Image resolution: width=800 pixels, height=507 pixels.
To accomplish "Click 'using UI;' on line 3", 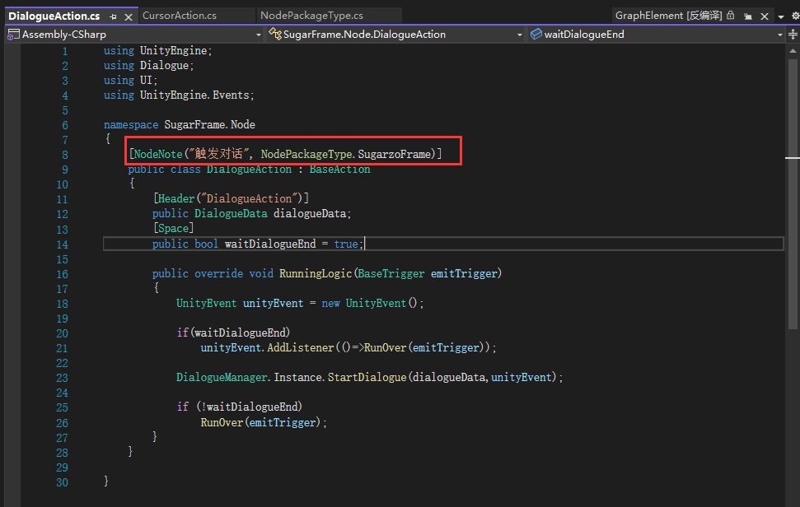I will pos(131,80).
